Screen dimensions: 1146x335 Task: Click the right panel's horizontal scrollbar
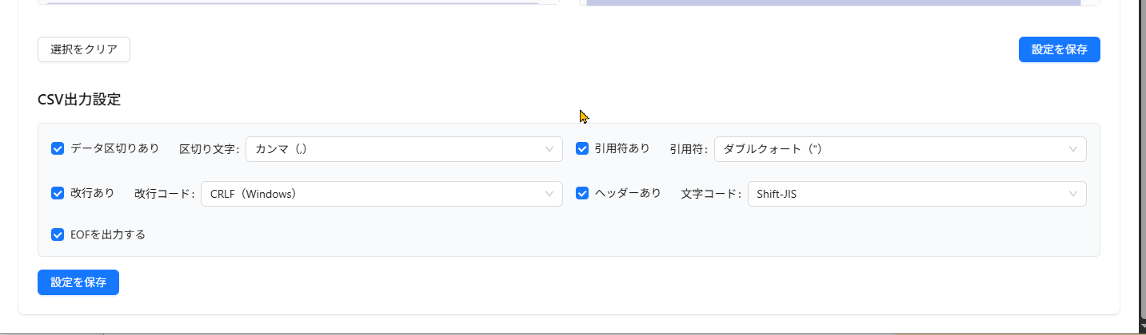pos(833,3)
